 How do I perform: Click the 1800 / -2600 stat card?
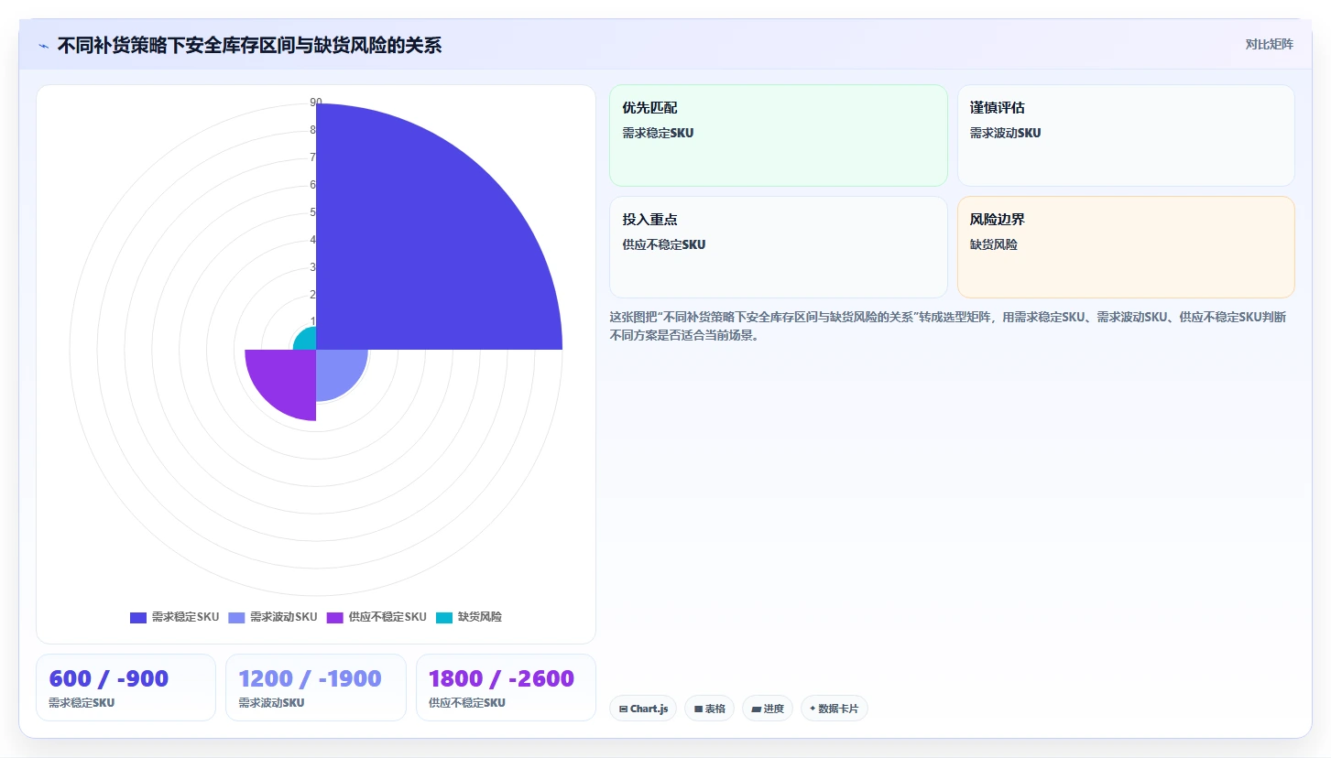(506, 688)
